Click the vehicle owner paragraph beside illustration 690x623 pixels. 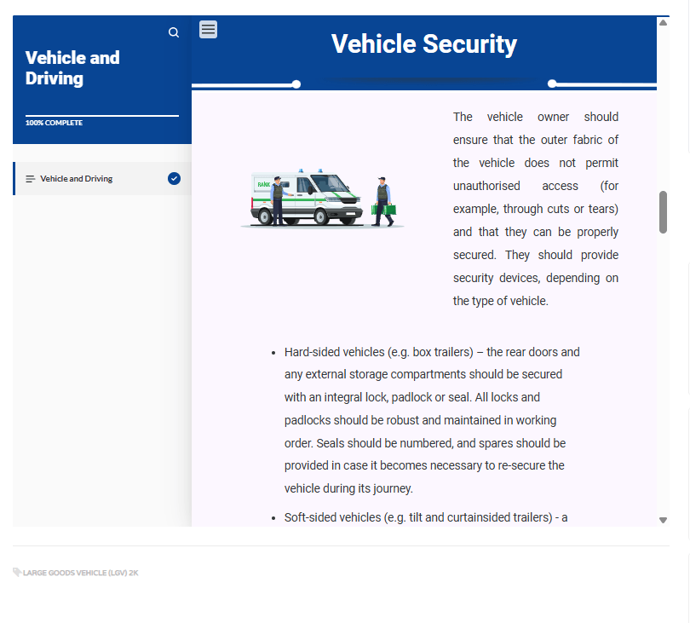pos(535,209)
